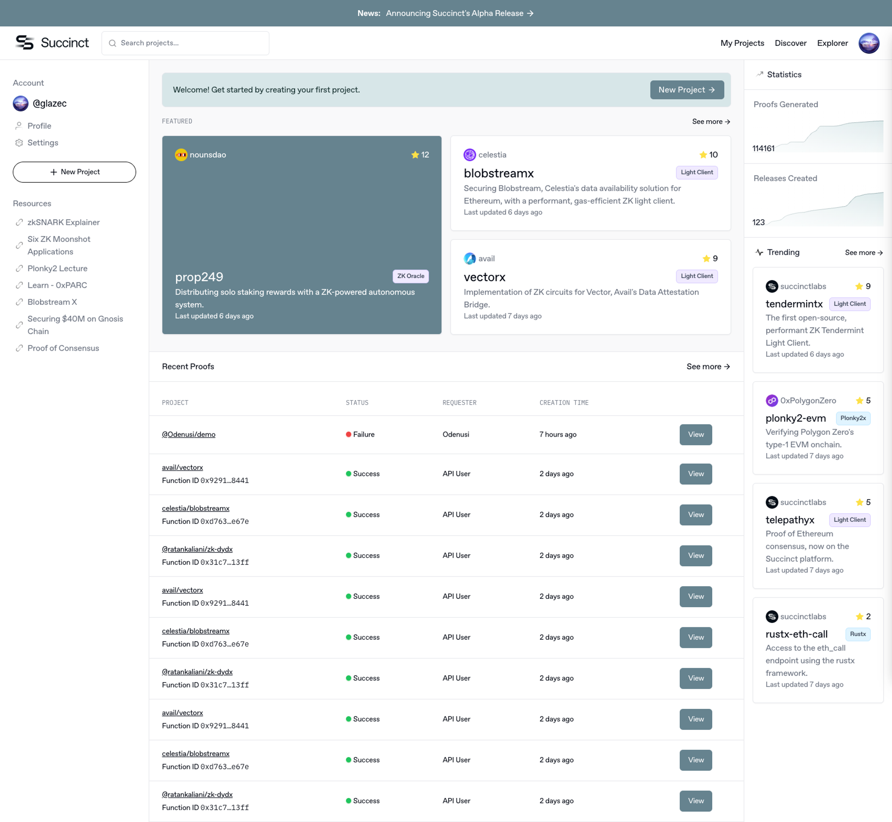892x822 pixels.
Task: Open the Proofs Generated chart
Action: click(818, 136)
